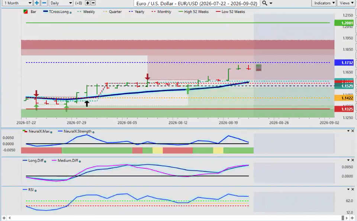Select the Monthly legend entry
The height and width of the screenshot is (221, 357).
click(x=161, y=12)
